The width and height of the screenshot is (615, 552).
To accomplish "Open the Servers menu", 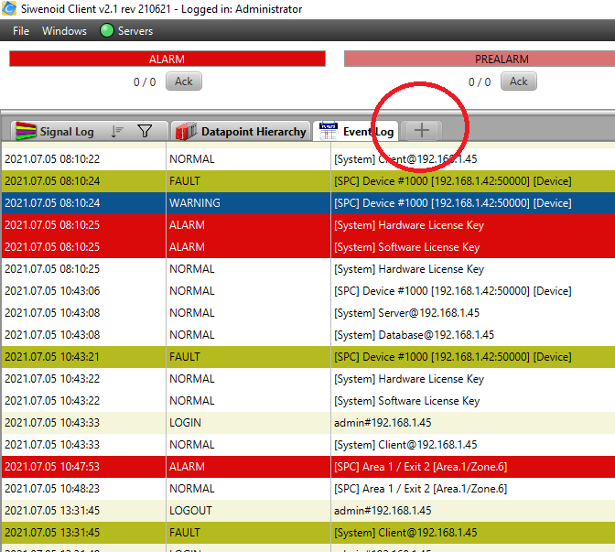I will pos(135,31).
